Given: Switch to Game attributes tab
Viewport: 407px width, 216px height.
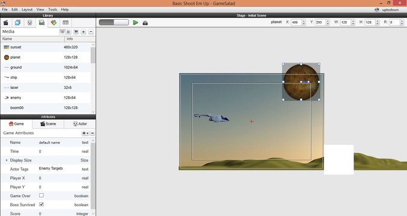Looking at the screenshot, I should coord(16,124).
